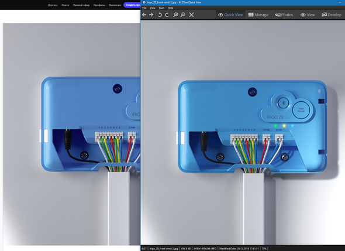Open Photos mode
This screenshot has width=345, height=251.
click(284, 15)
